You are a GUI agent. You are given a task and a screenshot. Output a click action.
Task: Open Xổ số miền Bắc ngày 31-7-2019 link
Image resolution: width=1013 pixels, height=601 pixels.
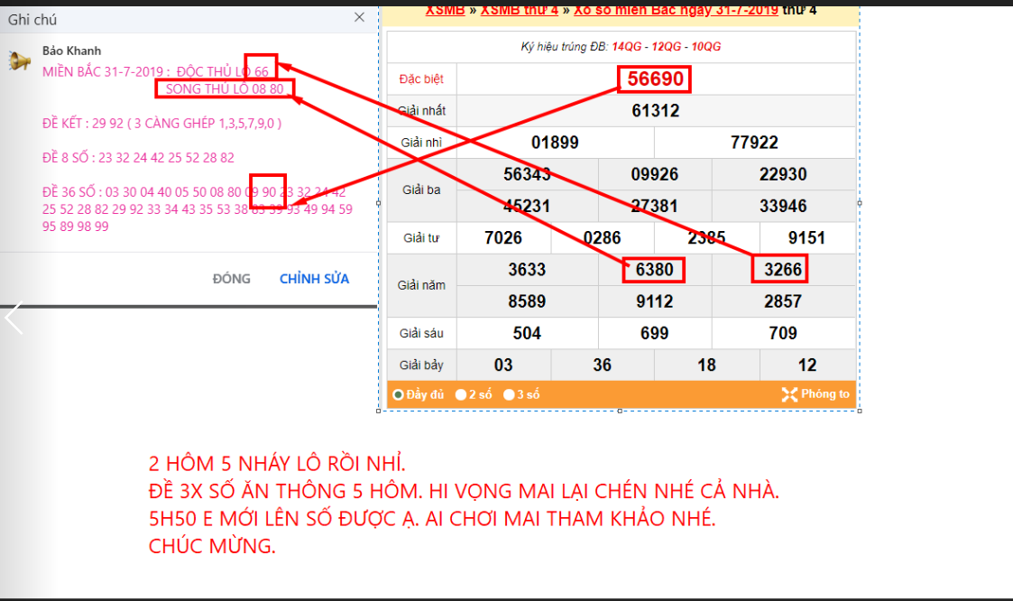675,10
